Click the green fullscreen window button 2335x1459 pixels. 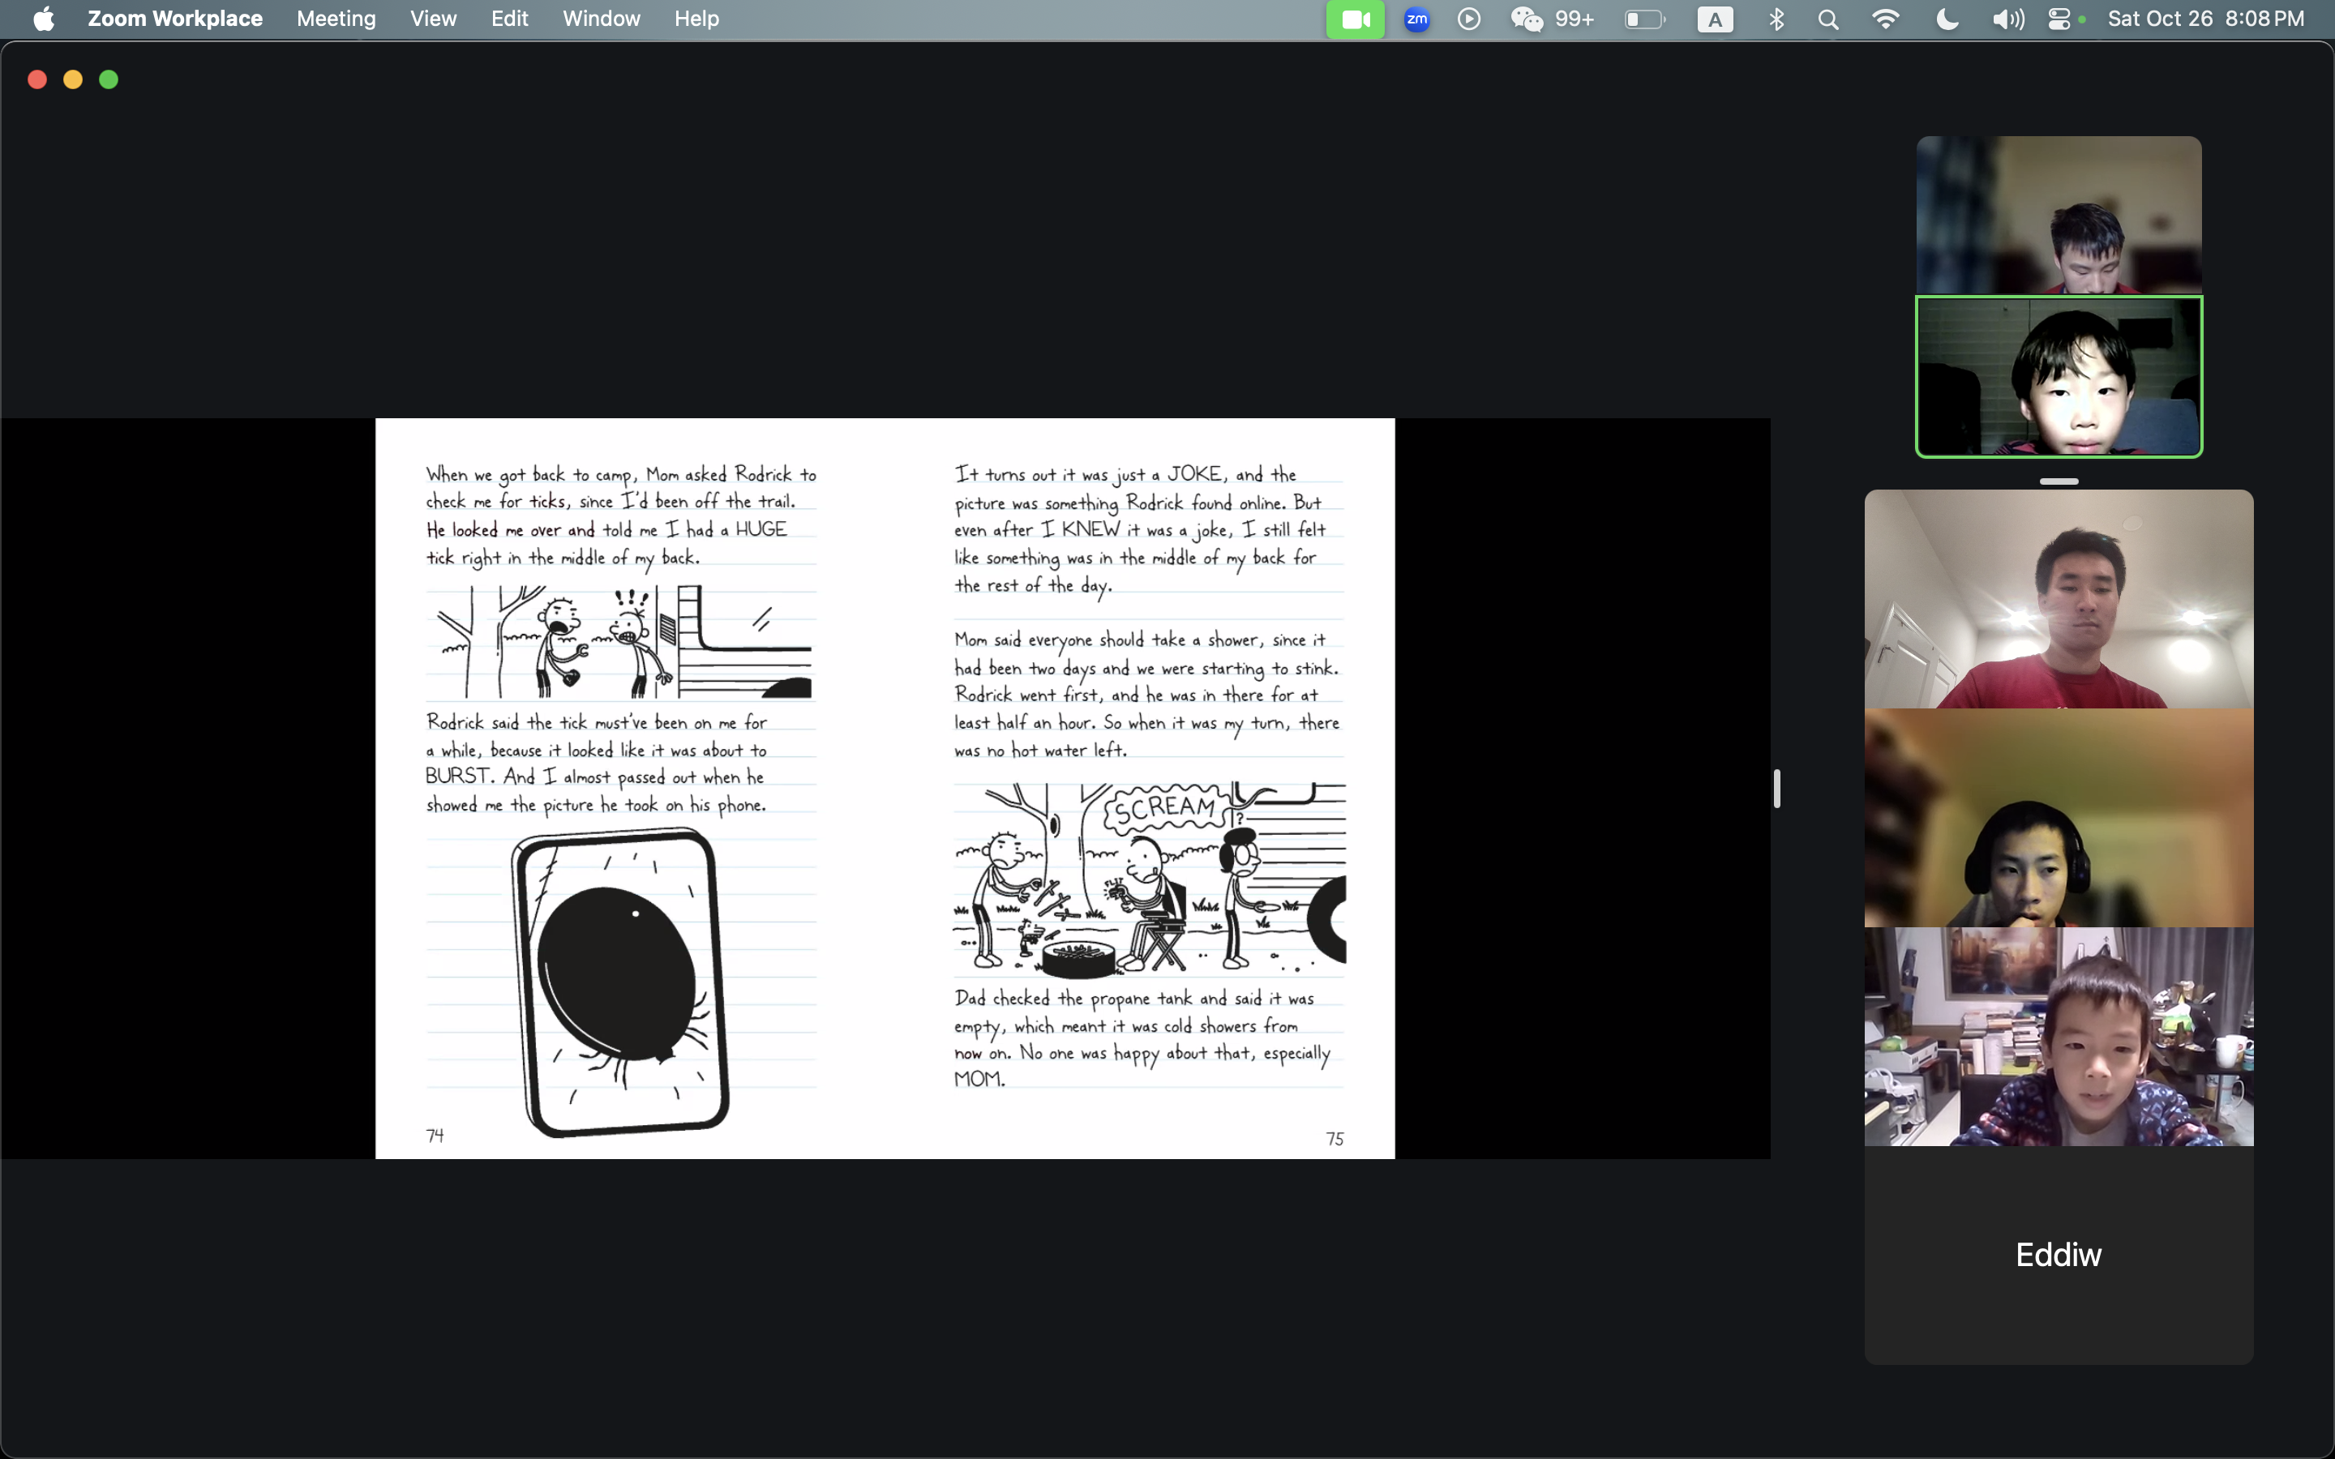[x=109, y=79]
